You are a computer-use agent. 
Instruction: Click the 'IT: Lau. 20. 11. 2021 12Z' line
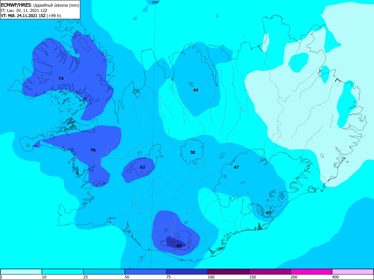(24, 10)
